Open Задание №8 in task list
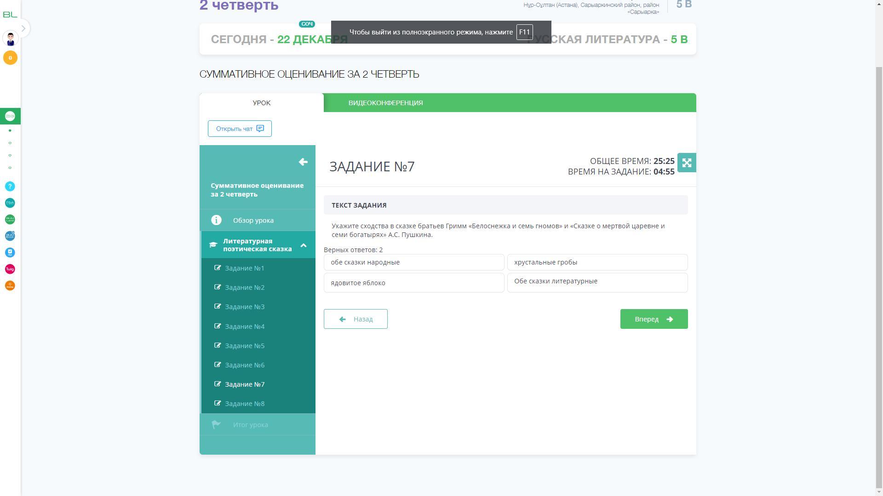The image size is (883, 496). 245,404
